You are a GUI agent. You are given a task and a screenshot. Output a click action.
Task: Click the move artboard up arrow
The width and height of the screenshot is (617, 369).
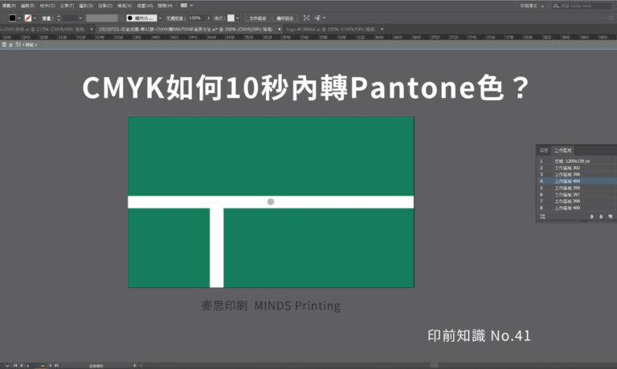[x=591, y=217]
